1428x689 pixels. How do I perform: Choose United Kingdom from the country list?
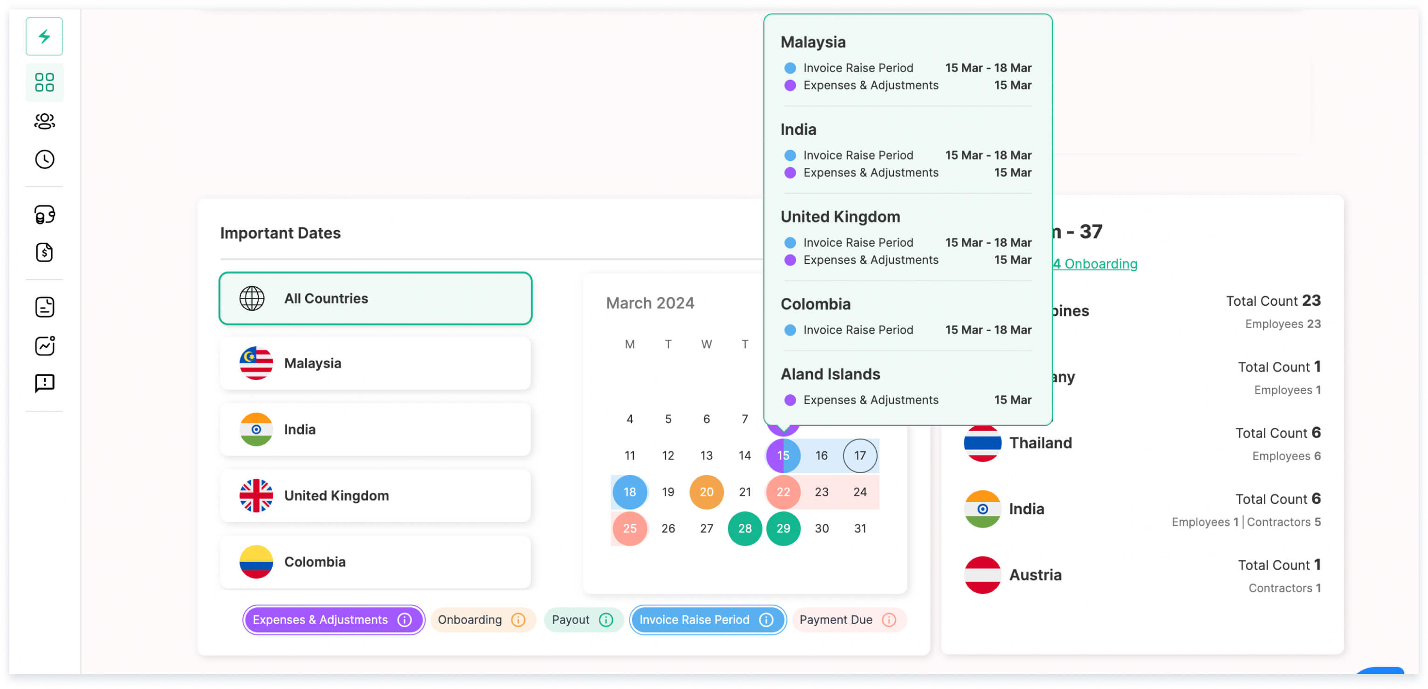click(375, 496)
